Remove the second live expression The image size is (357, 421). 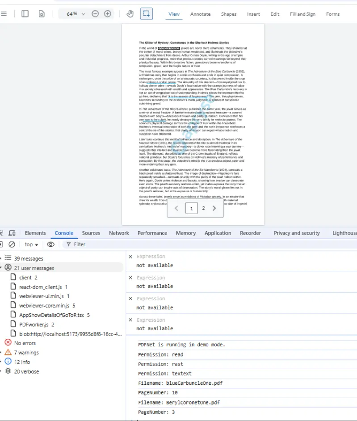[x=130, y=278]
